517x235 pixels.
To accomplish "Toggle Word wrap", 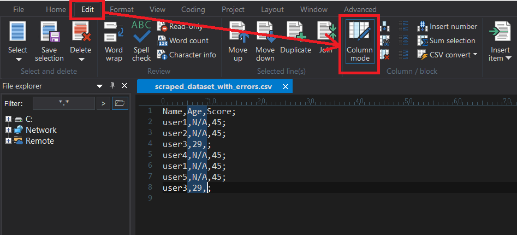I will click(114, 41).
